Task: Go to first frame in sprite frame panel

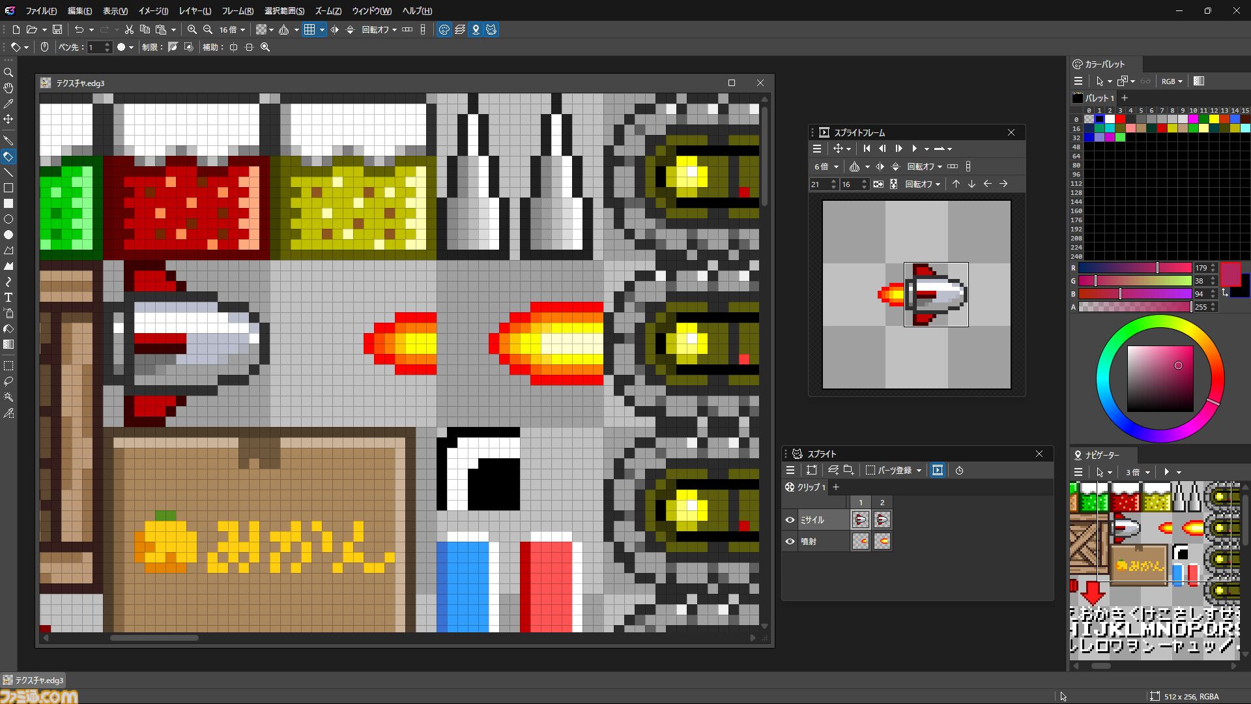Action: pyautogui.click(x=867, y=149)
